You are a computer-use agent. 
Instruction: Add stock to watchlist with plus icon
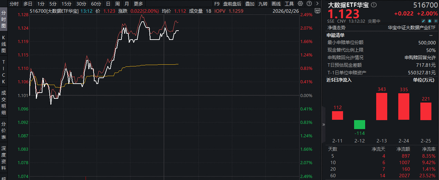(435, 21)
